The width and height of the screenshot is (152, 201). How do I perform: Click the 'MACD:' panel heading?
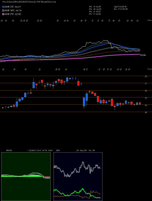point(9,150)
